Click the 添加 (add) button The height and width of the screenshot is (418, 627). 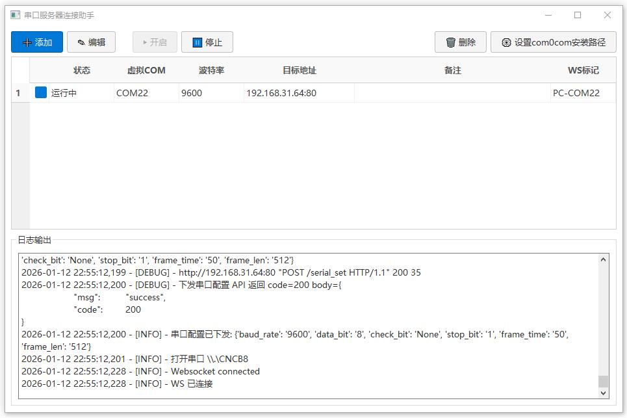tap(37, 42)
